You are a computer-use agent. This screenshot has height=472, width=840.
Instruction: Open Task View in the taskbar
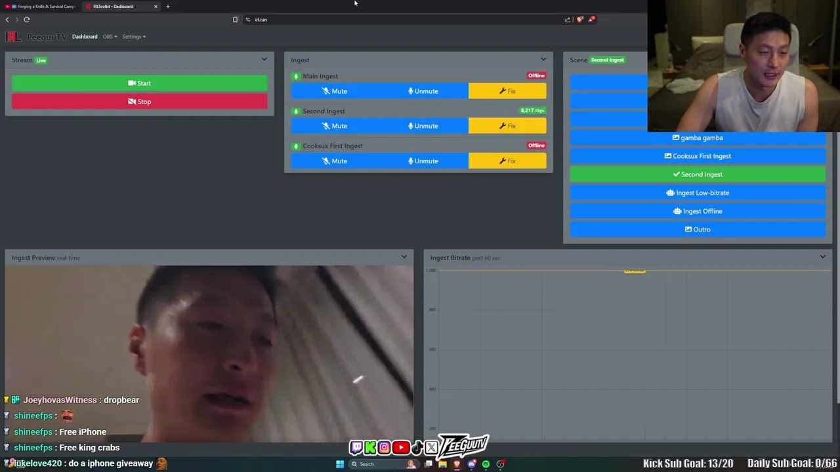[x=429, y=464]
